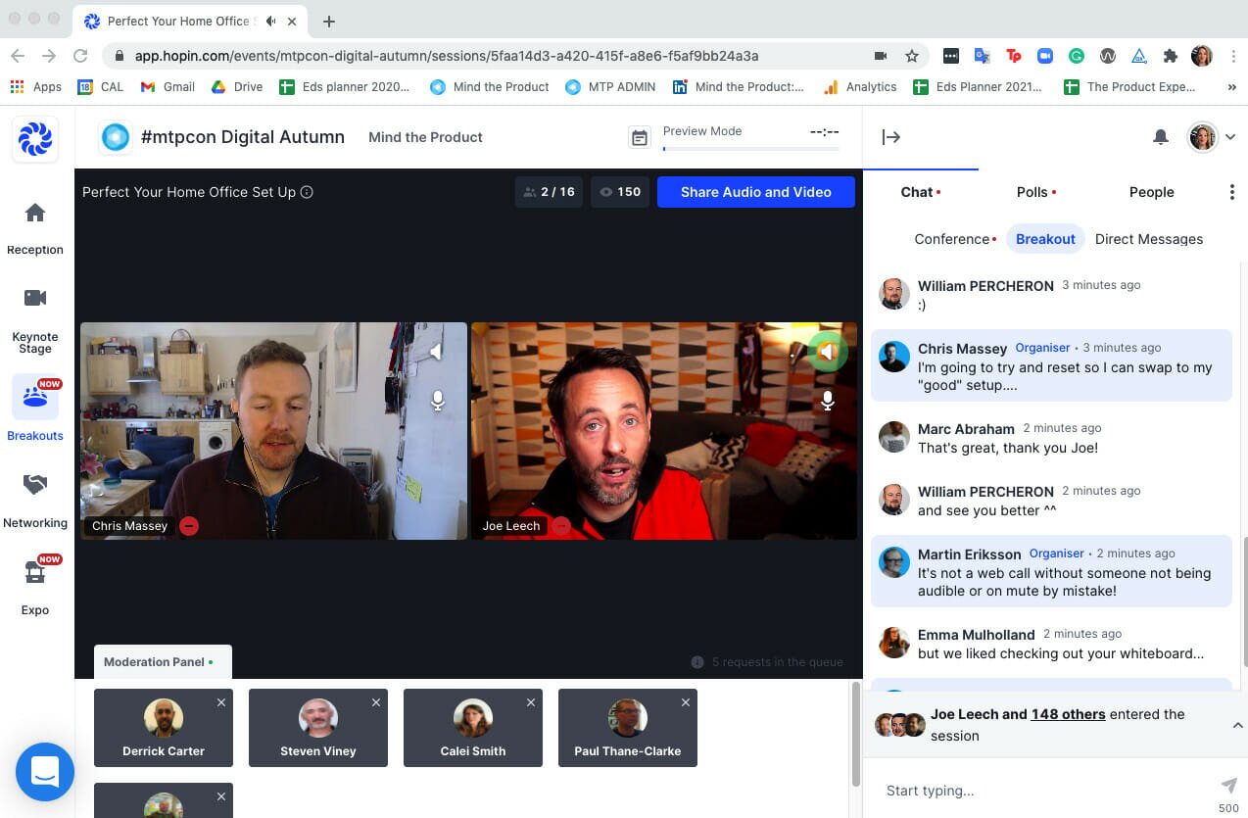1248x818 pixels.
Task: Click the notification bell icon
Action: tap(1160, 138)
